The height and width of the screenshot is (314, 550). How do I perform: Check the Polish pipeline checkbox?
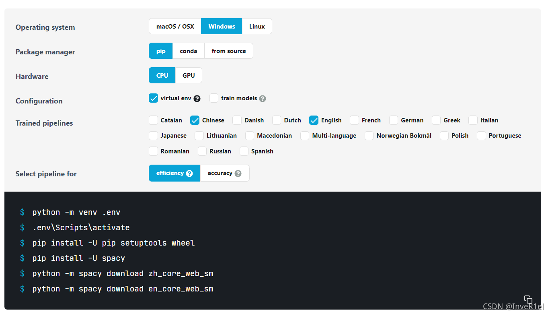coord(444,136)
